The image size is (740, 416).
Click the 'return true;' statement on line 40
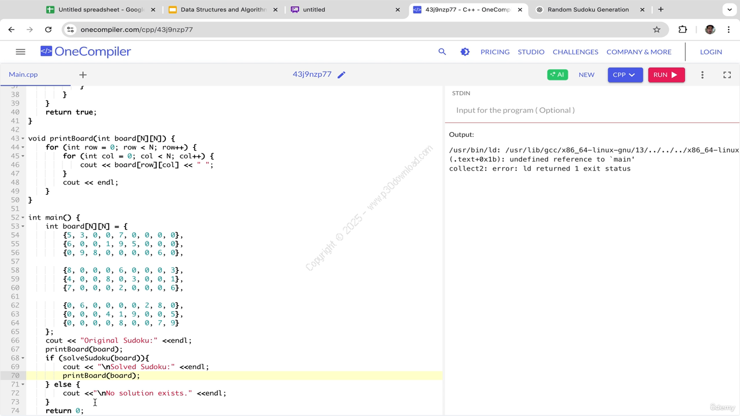tap(71, 112)
